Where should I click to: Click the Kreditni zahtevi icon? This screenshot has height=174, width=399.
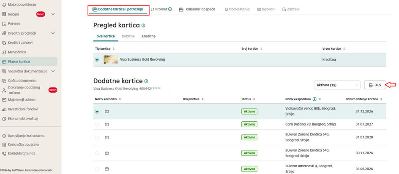click(4, 43)
